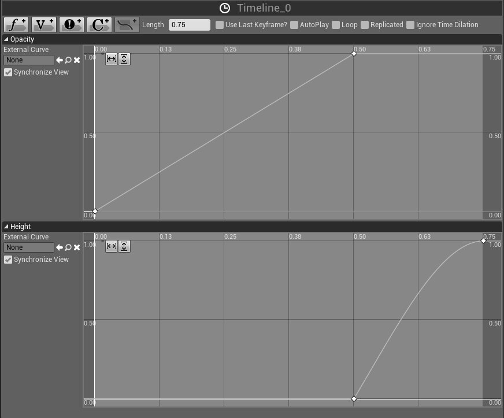The image size is (504, 418).
Task: Uncheck Synchronize View in Opacity track
Action: click(8, 72)
